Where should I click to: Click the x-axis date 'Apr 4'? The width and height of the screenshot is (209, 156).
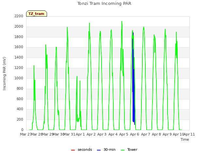[113, 134]
